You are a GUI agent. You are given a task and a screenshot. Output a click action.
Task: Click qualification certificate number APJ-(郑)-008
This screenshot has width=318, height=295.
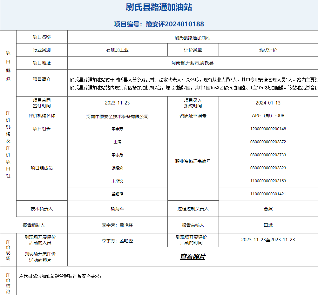click(268, 116)
